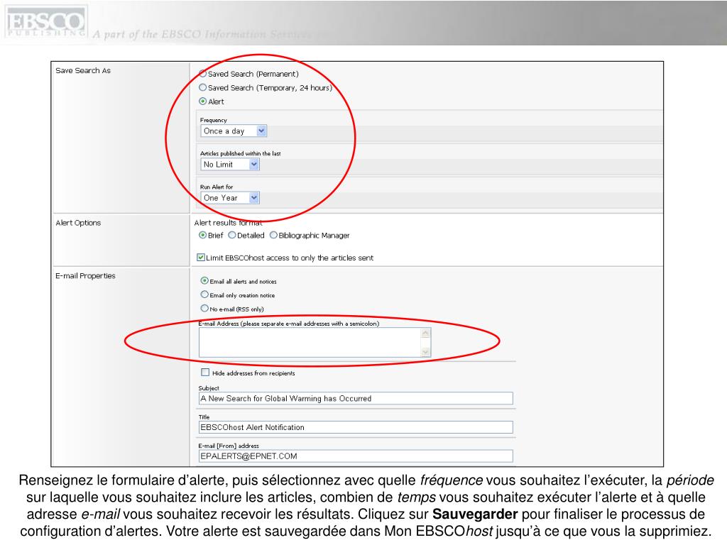Click the E-mail [From] address field
The width and height of the screenshot is (727, 545).
pos(356,456)
